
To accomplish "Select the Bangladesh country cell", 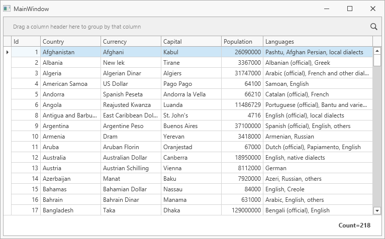I will pyautogui.click(x=70, y=210).
